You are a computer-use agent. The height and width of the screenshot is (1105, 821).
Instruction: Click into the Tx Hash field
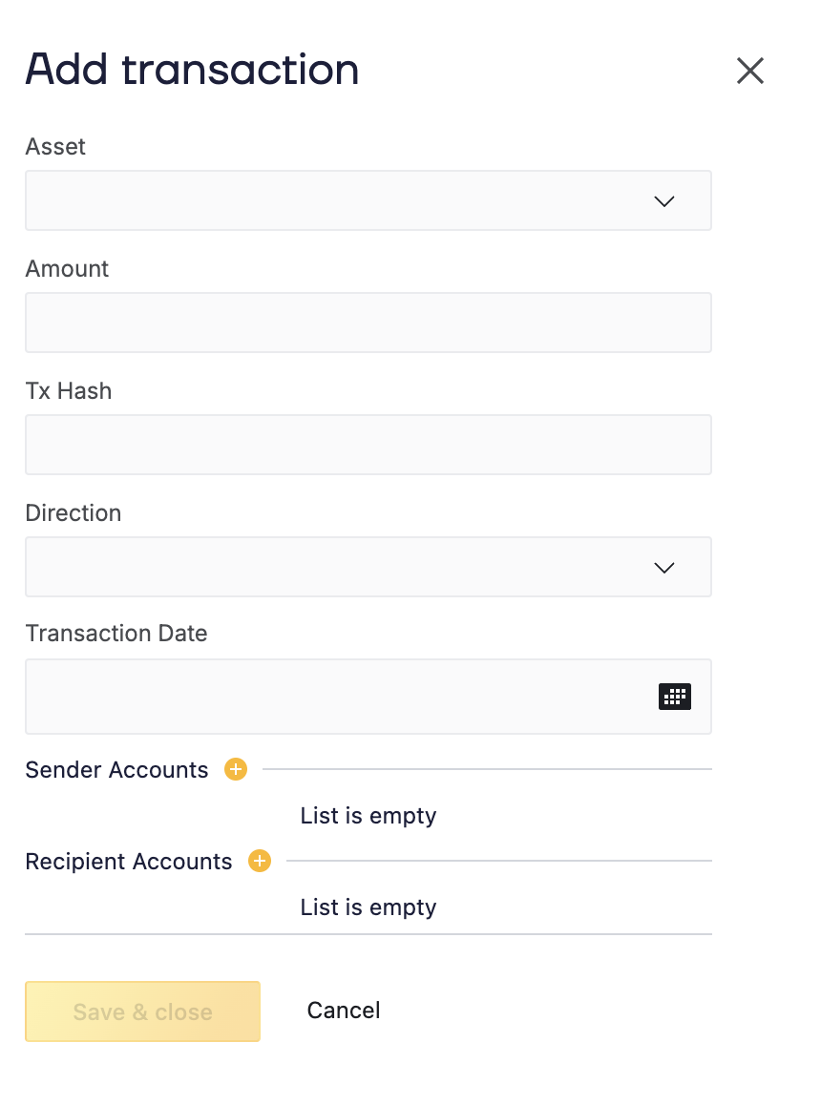tap(368, 445)
